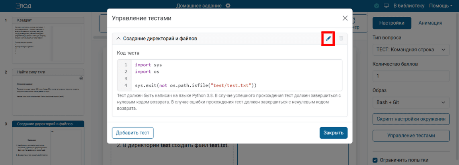Toggle the Ограничить попытки checkbox

click(375, 160)
